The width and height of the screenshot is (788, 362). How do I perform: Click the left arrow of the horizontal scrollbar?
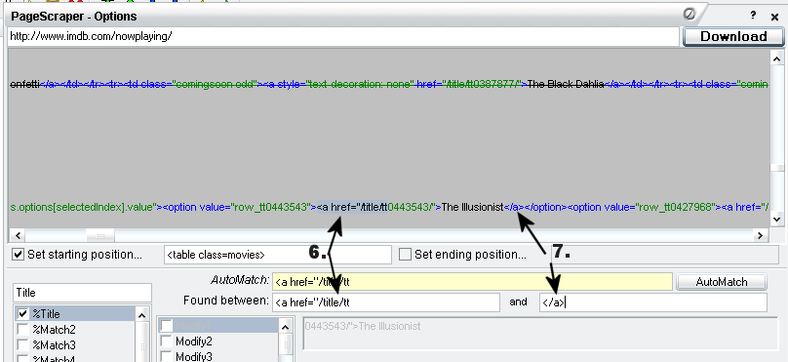(x=17, y=235)
